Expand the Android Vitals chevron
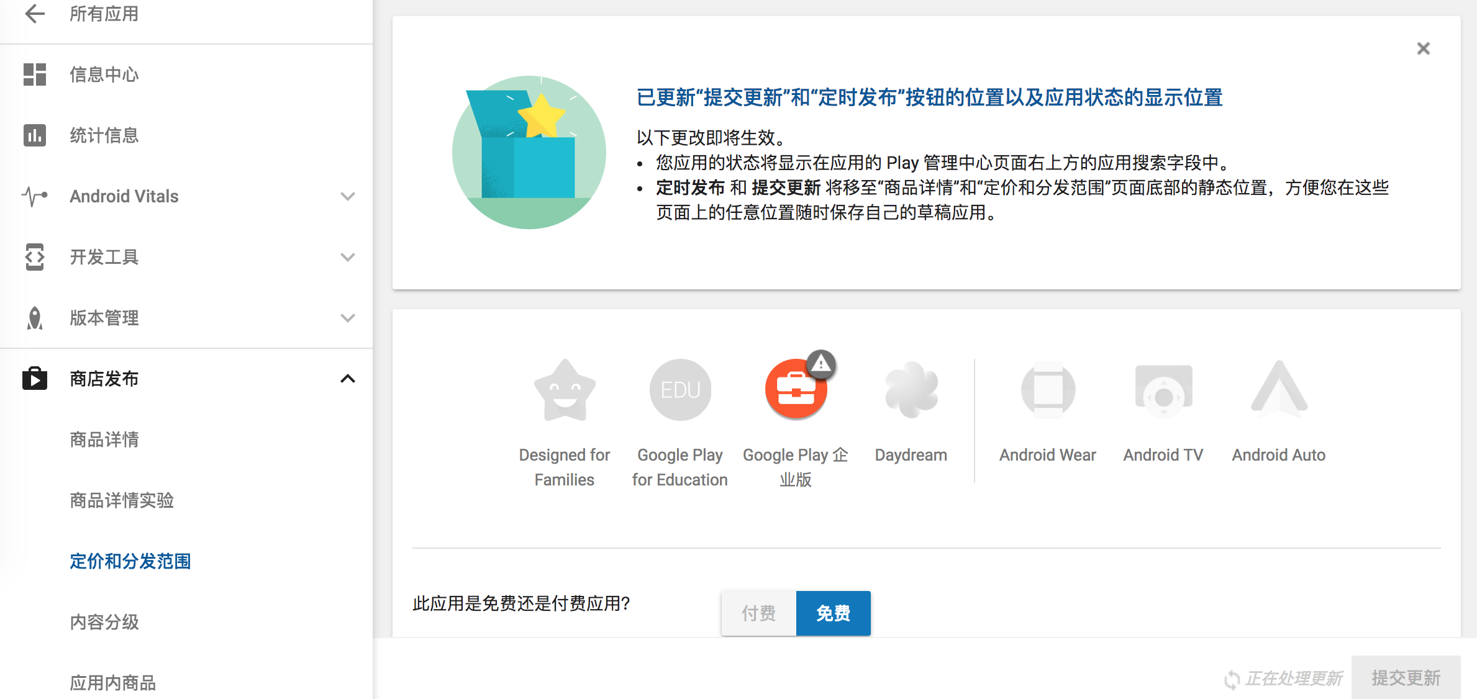This screenshot has width=1477, height=699. coord(348,196)
